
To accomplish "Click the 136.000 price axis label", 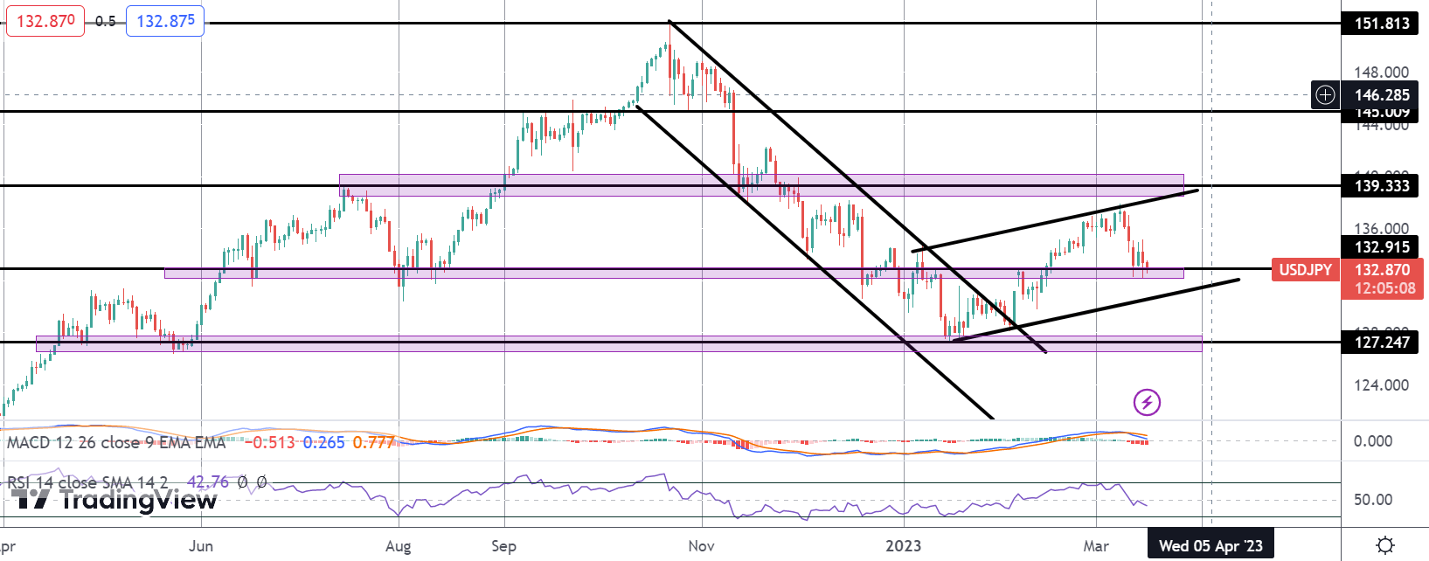I will 1382,229.
